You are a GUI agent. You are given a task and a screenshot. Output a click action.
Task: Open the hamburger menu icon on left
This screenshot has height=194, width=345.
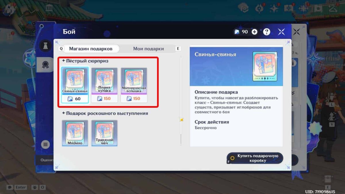coord(45,144)
